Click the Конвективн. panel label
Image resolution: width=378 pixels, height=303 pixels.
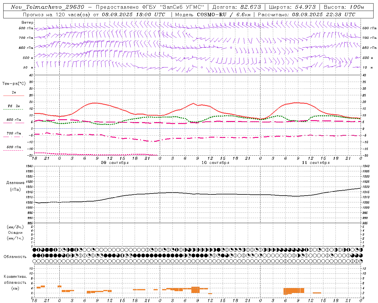(15, 277)
